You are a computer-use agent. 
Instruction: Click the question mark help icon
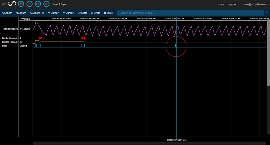(267, 13)
